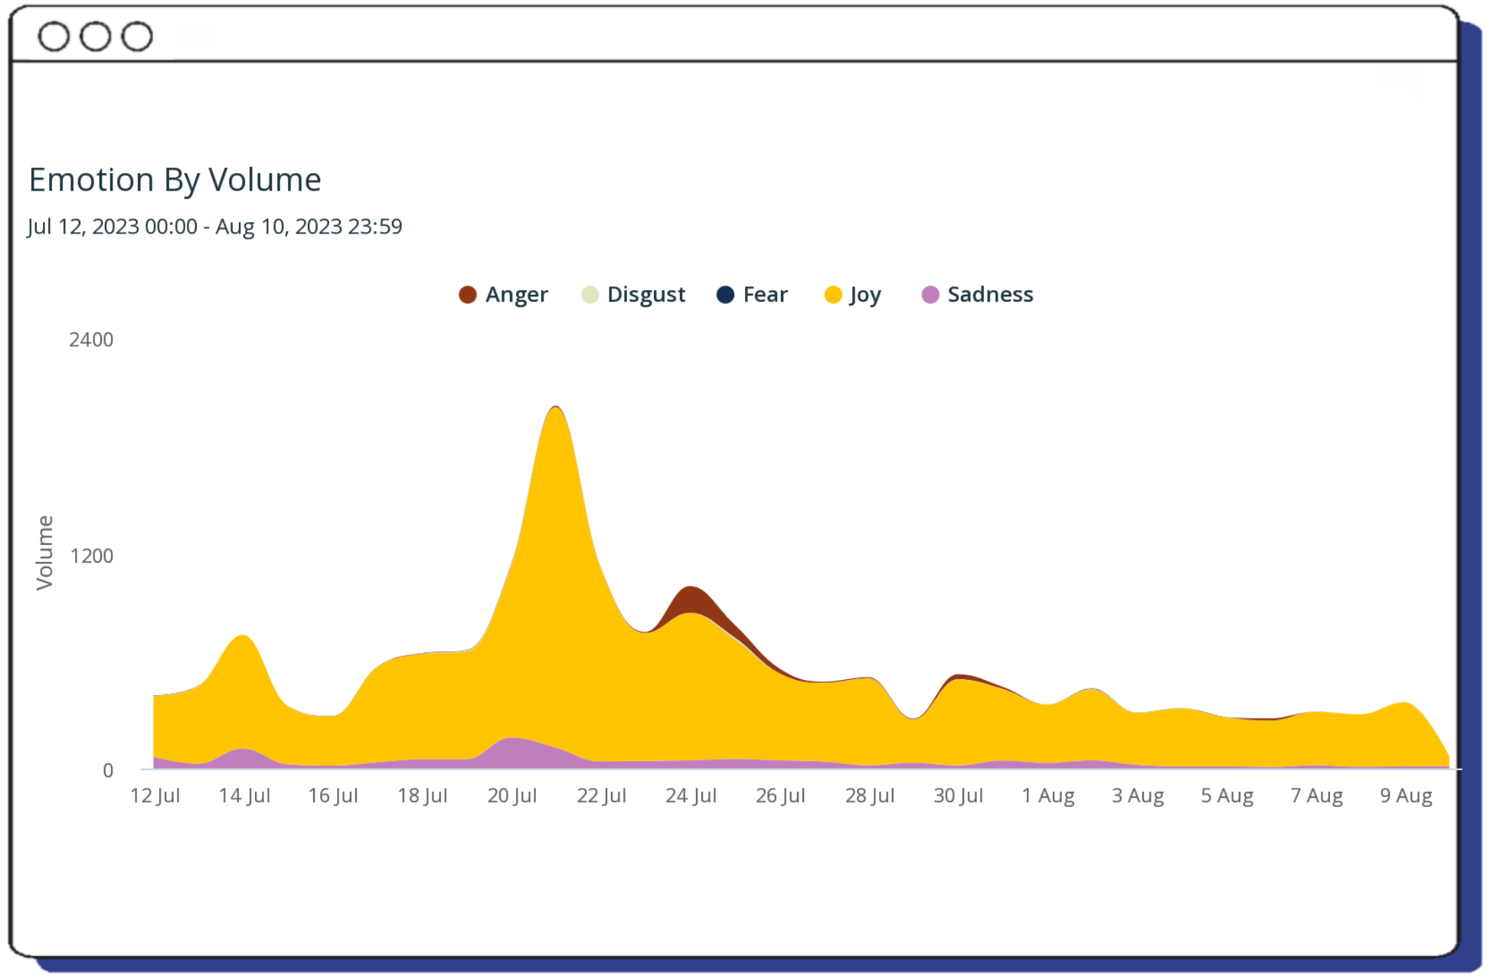Click the yellow Joy legend dot
The image size is (1490, 980).
click(x=833, y=295)
